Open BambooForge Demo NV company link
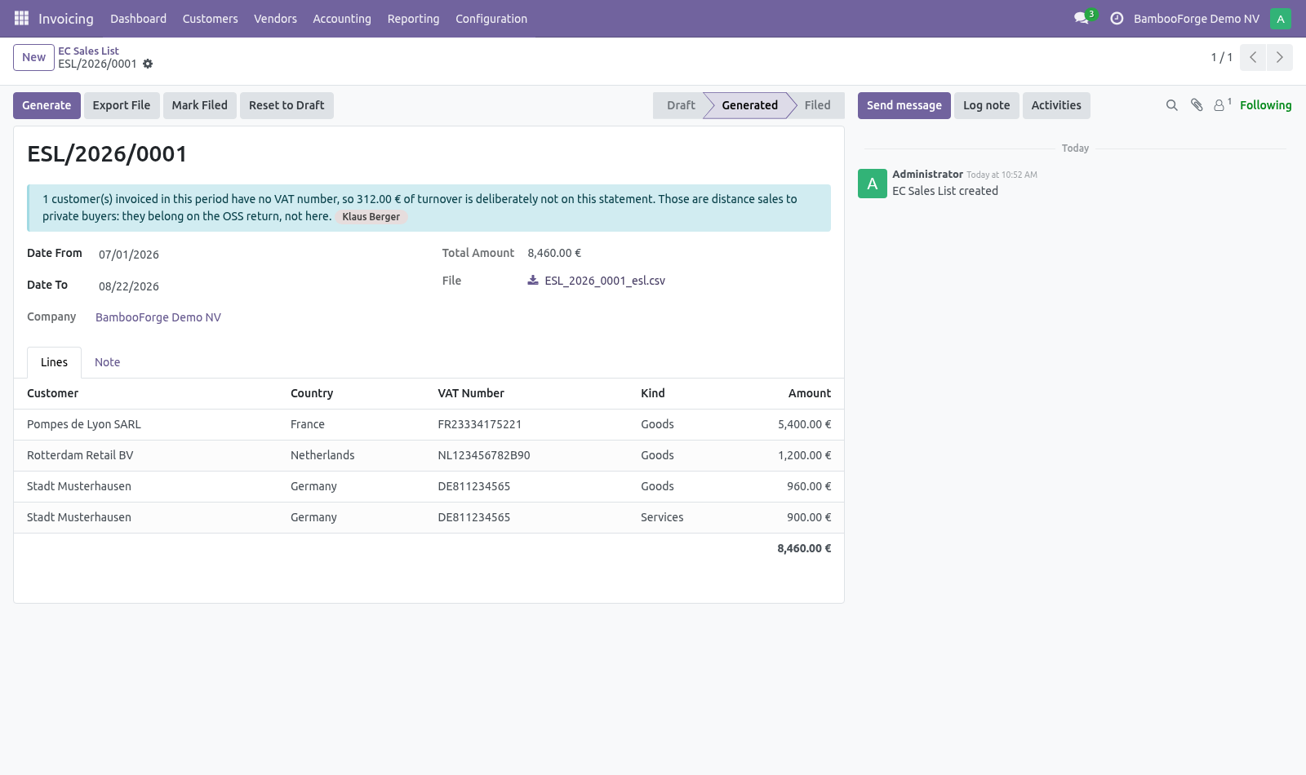Screen dimensions: 1306x775 coord(158,317)
